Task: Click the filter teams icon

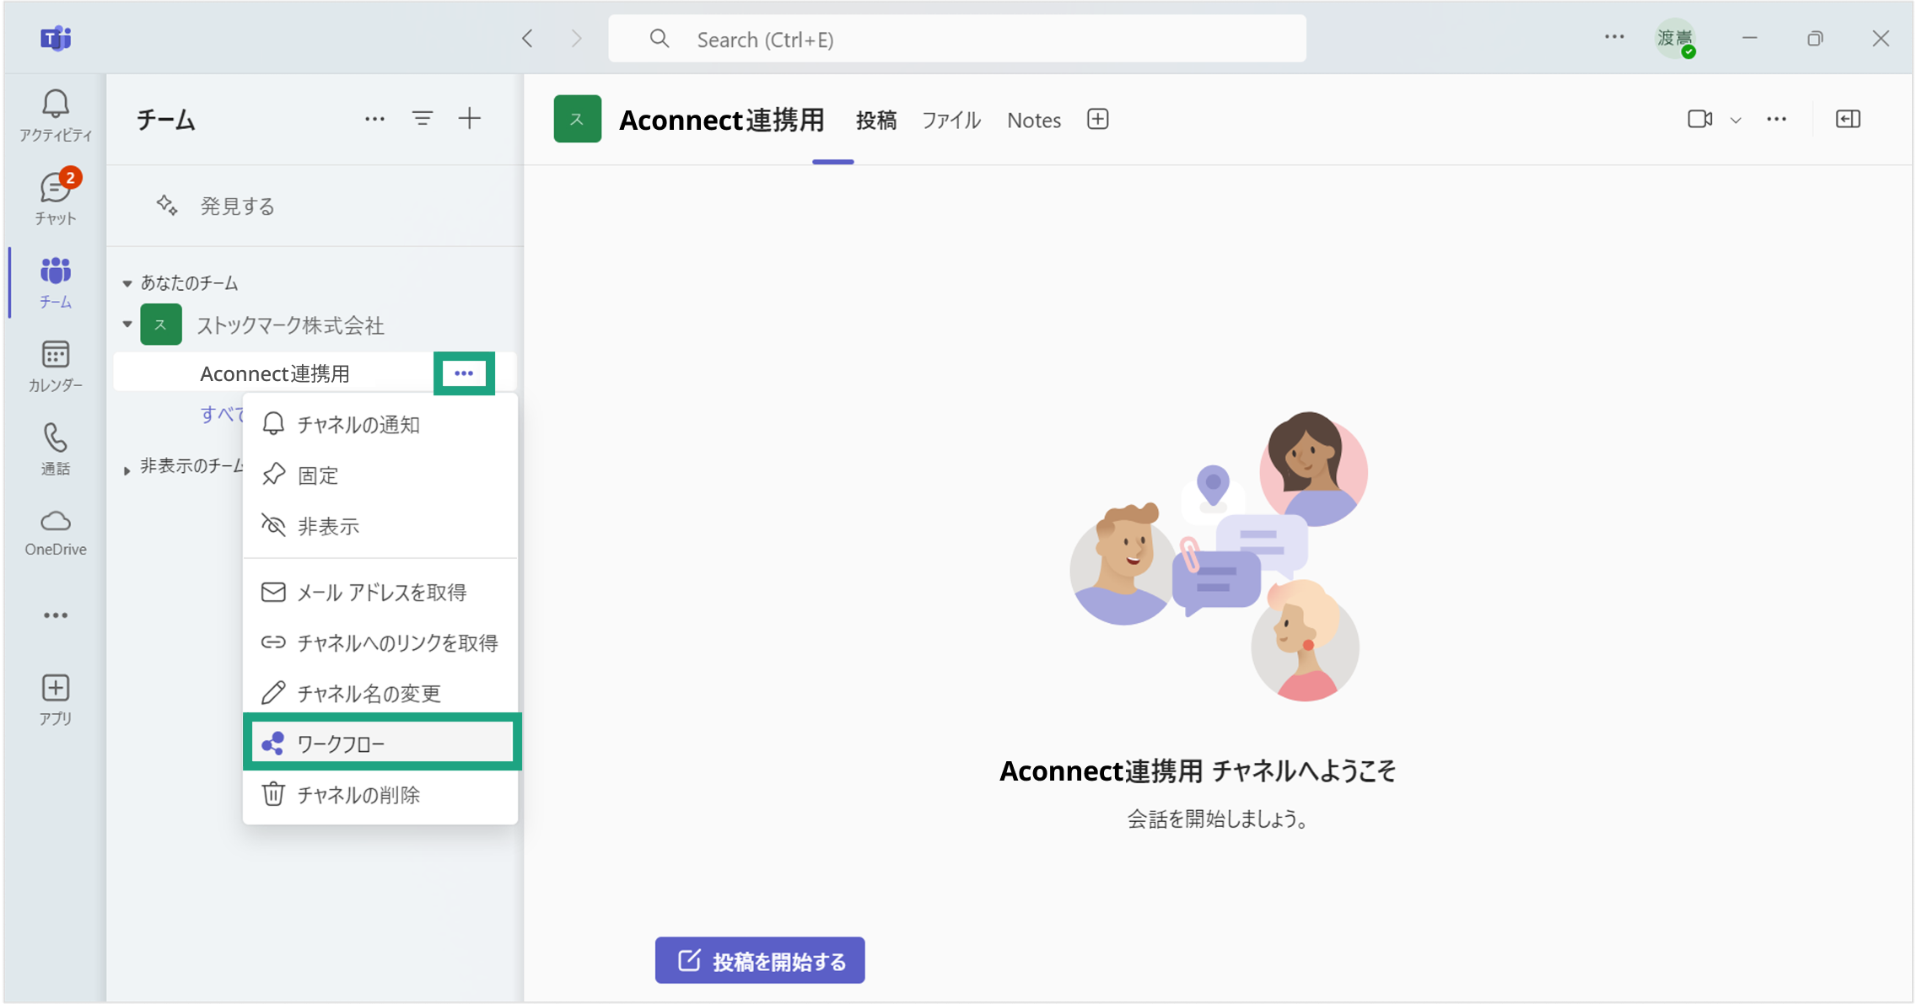Action: (423, 119)
